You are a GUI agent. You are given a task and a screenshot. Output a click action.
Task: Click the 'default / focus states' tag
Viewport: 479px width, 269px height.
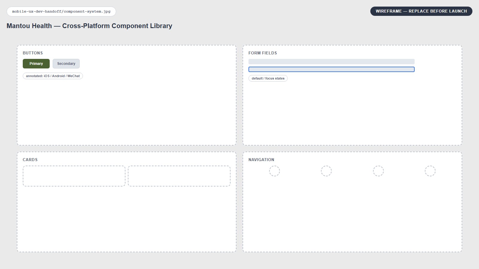tap(268, 78)
